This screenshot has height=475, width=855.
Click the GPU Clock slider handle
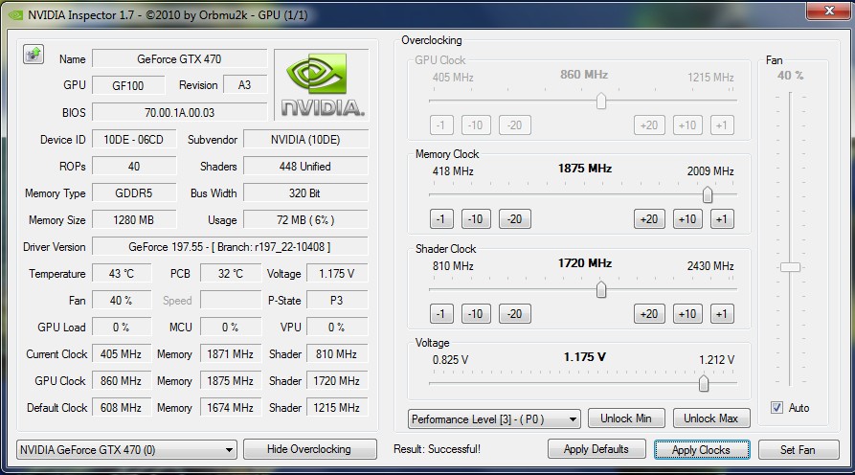pos(601,101)
